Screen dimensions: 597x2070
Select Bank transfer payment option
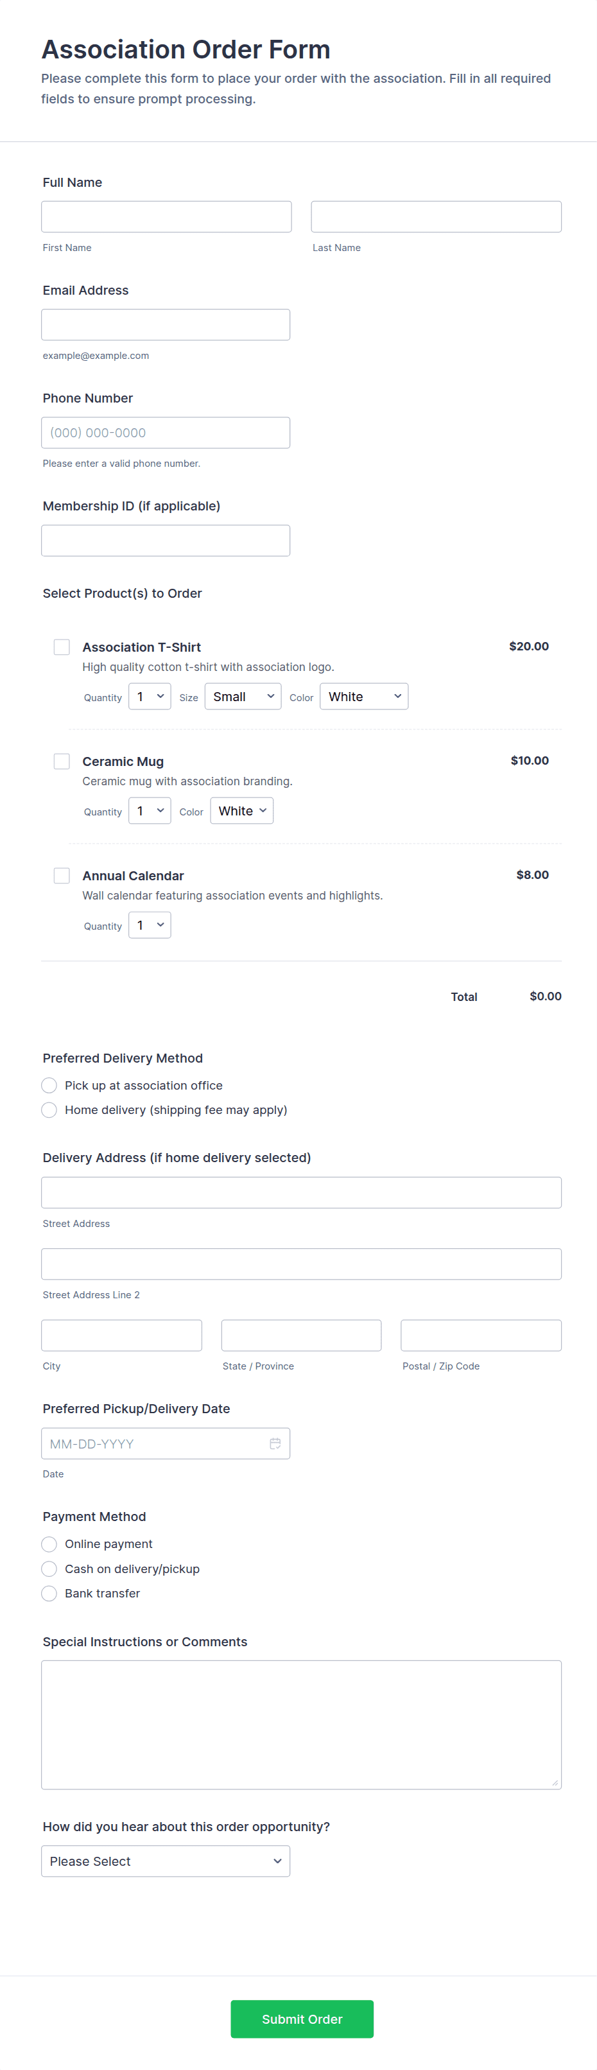coord(49,1593)
